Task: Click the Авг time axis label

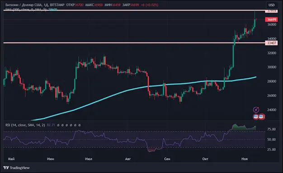Action: click(x=128, y=159)
